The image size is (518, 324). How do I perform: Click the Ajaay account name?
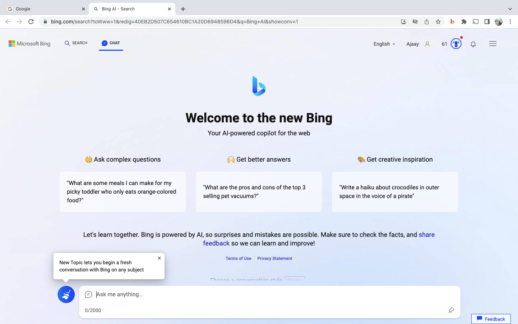click(x=413, y=44)
